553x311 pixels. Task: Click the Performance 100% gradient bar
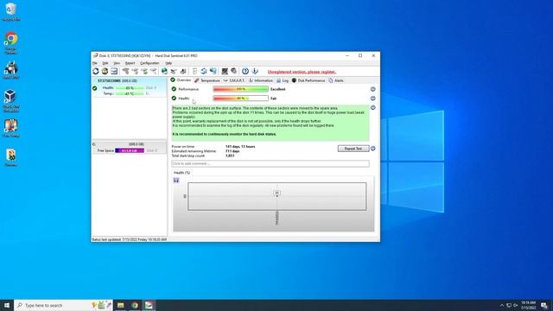click(x=240, y=89)
